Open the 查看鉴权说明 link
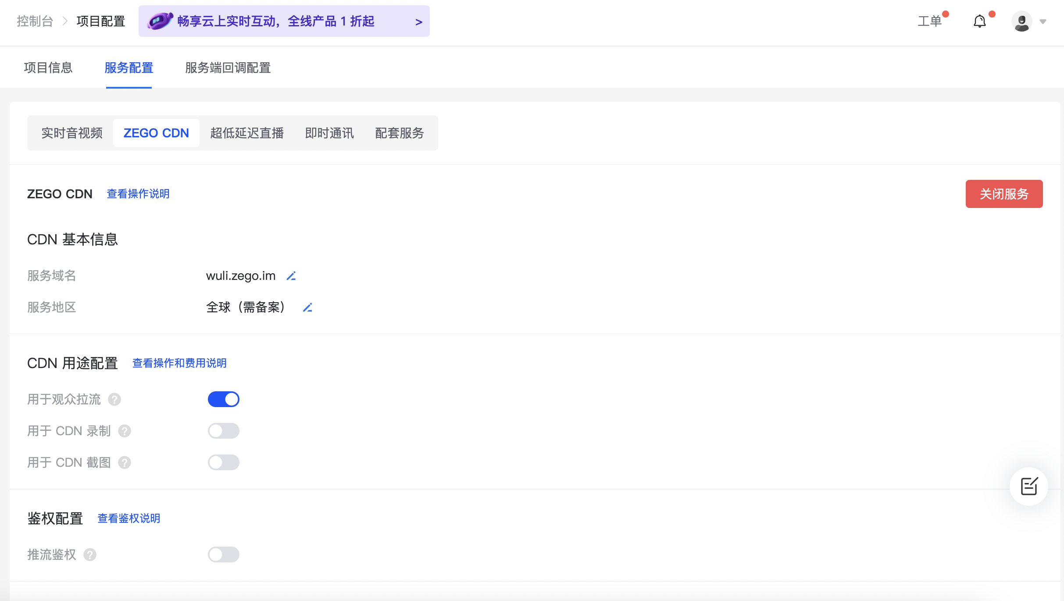Viewport: 1064px width, 601px height. [129, 519]
